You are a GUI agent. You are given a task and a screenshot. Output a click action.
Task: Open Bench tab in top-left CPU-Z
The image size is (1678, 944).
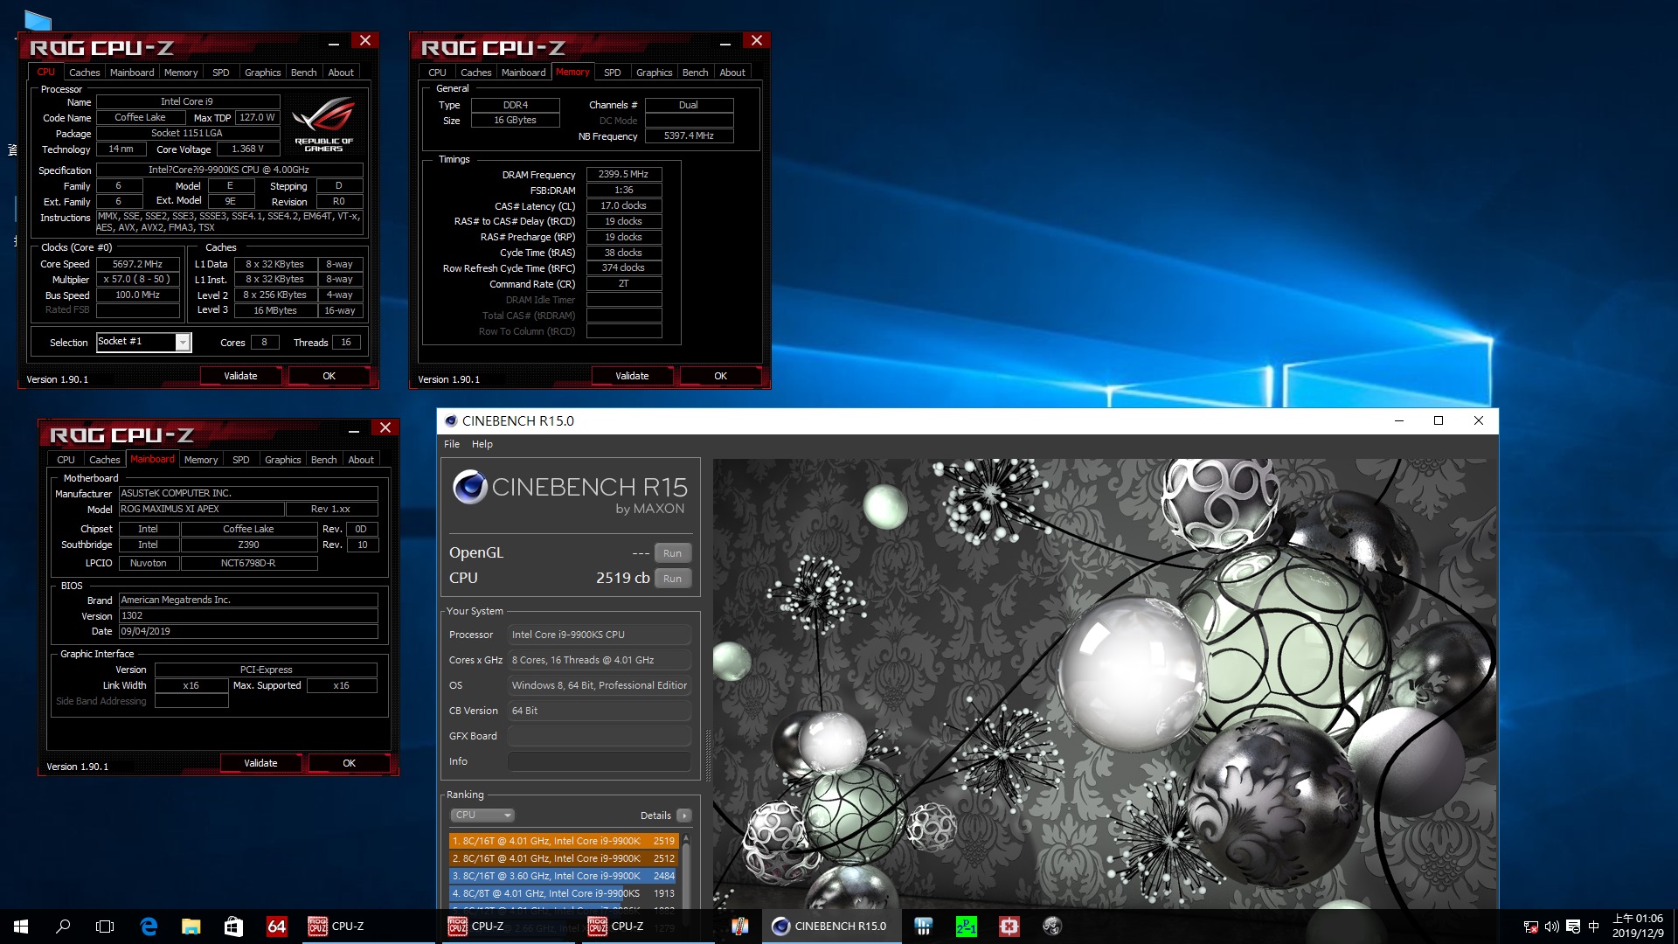pyautogui.click(x=304, y=73)
